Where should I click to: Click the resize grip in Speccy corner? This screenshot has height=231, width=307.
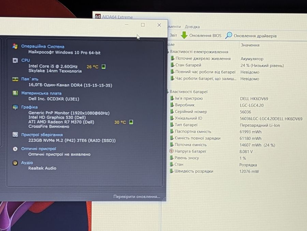click(x=164, y=199)
